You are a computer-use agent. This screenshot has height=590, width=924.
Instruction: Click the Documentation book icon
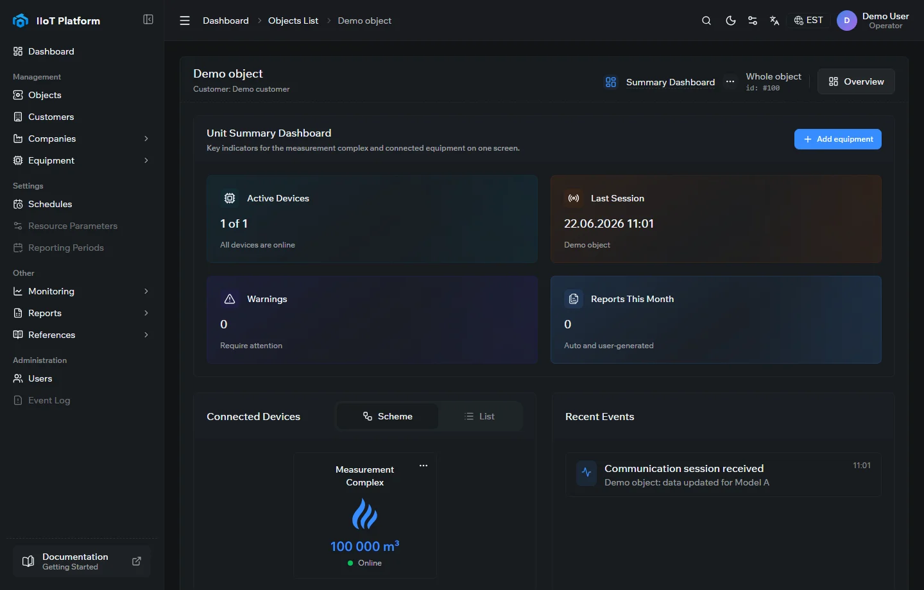click(28, 561)
